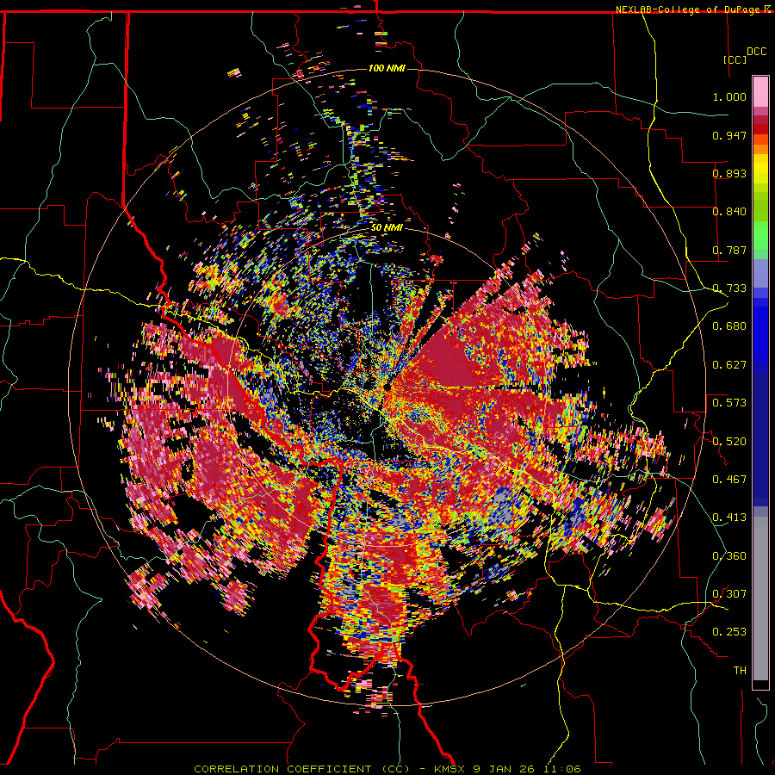The width and height of the screenshot is (775, 775).
Task: Select the 0.733 scale value
Action: click(729, 288)
